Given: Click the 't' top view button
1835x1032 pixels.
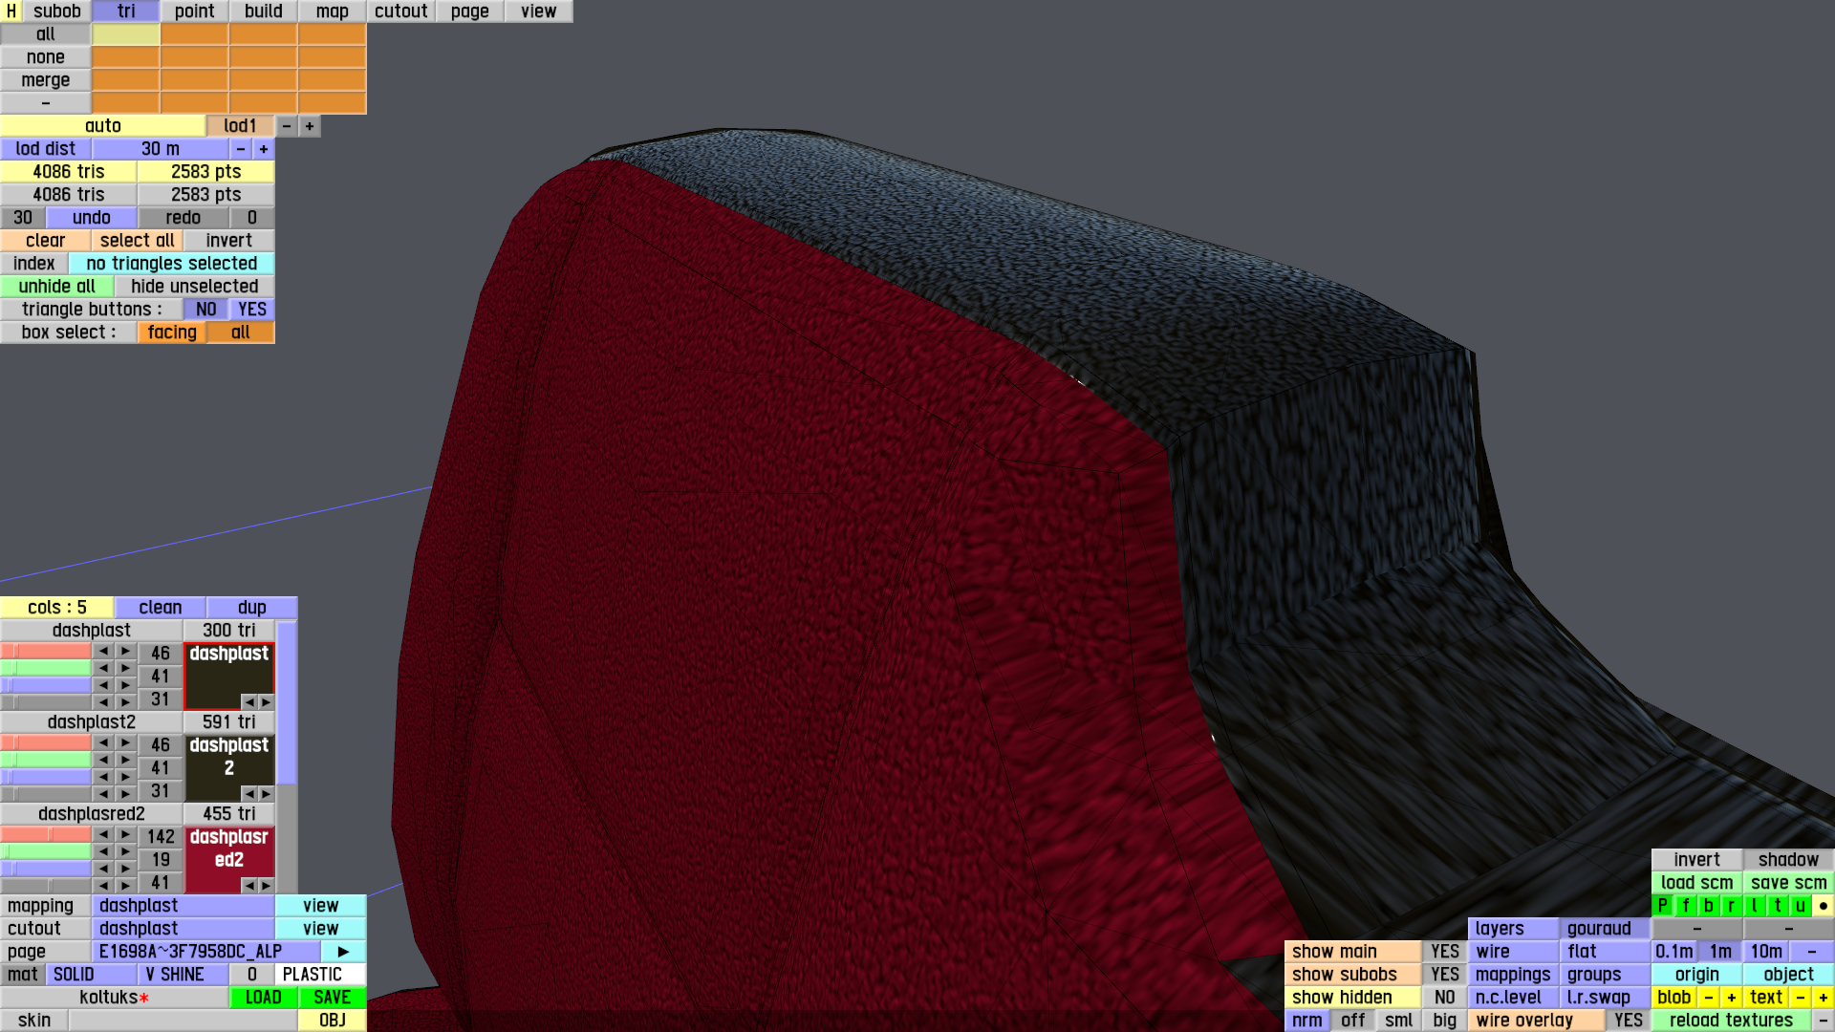Looking at the screenshot, I should [1777, 905].
